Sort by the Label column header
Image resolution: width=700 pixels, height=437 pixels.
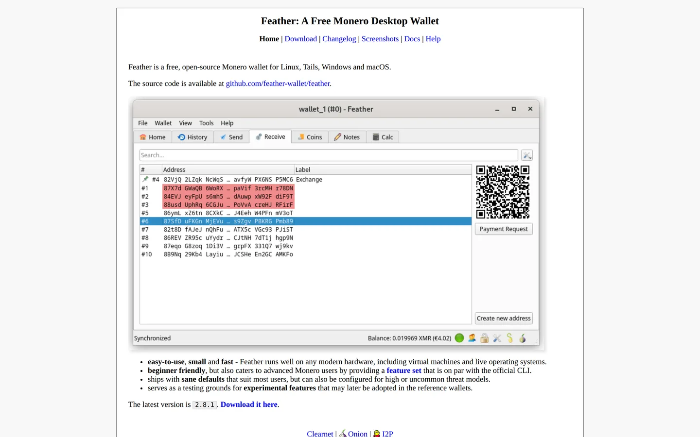point(383,169)
